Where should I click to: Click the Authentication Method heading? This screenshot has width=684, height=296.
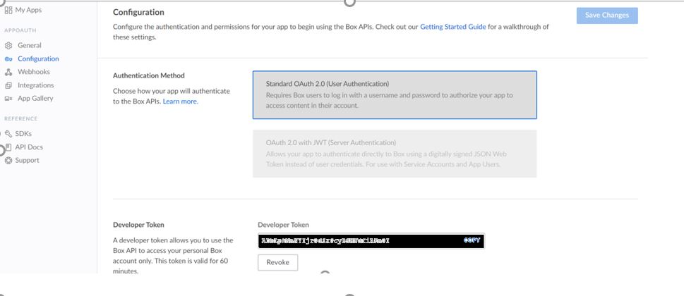[x=149, y=75]
